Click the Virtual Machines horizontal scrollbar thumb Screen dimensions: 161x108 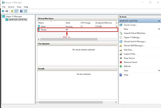click(69, 39)
